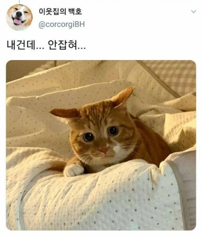Open the corgi profile avatar
202x237 pixels.
[19, 17]
